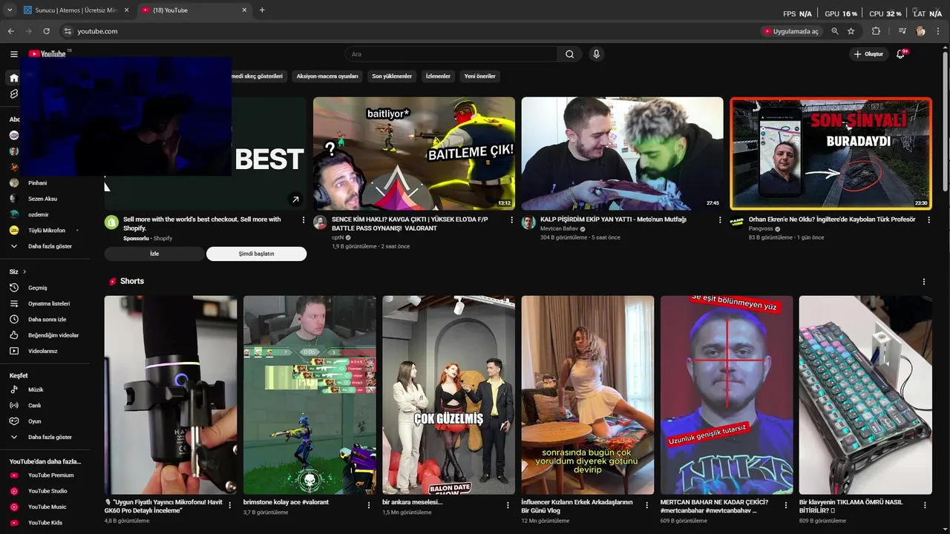Play the keyboard TIKLAMA ÖMRÜ short

pos(865,395)
